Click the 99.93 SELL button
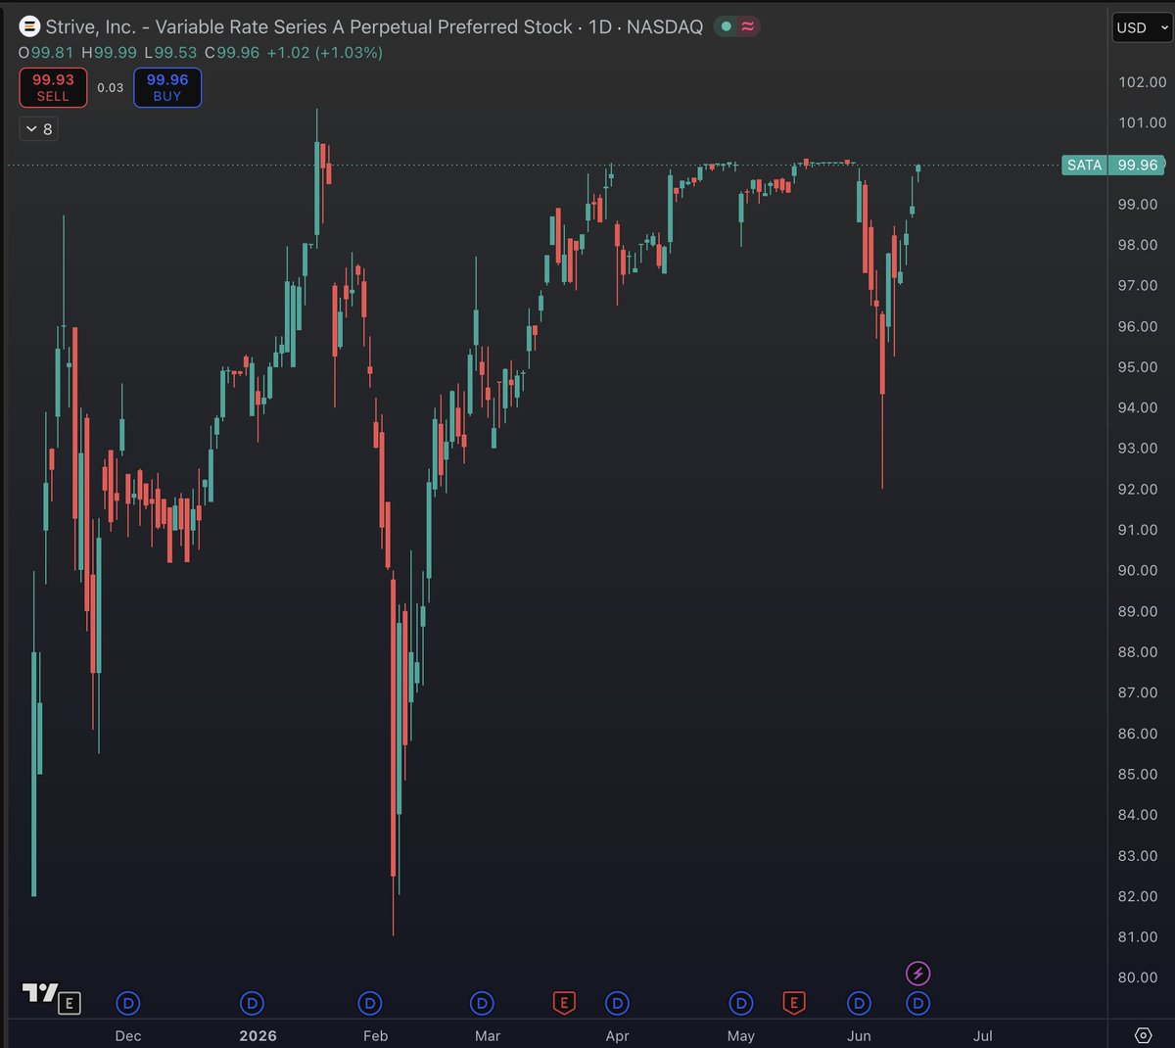The image size is (1175, 1048). [x=53, y=87]
